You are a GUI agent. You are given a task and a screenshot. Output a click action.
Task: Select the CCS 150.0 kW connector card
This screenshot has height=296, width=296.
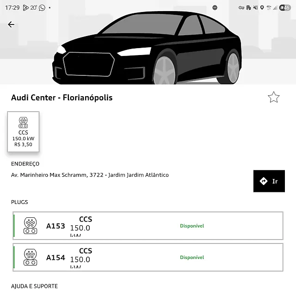pyautogui.click(x=23, y=131)
